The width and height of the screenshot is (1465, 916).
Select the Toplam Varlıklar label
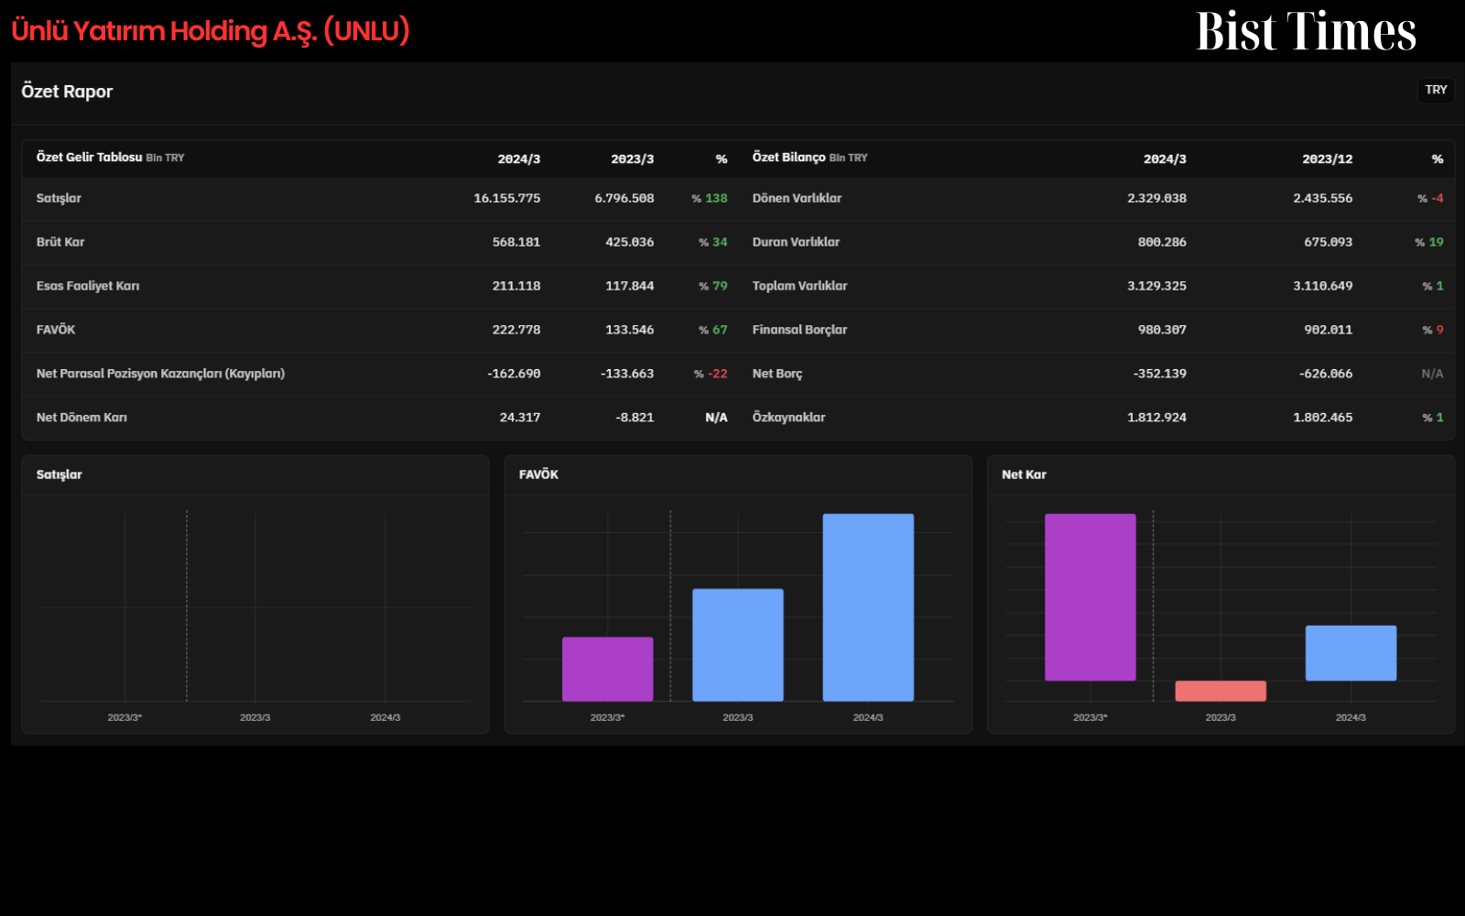[x=799, y=286]
